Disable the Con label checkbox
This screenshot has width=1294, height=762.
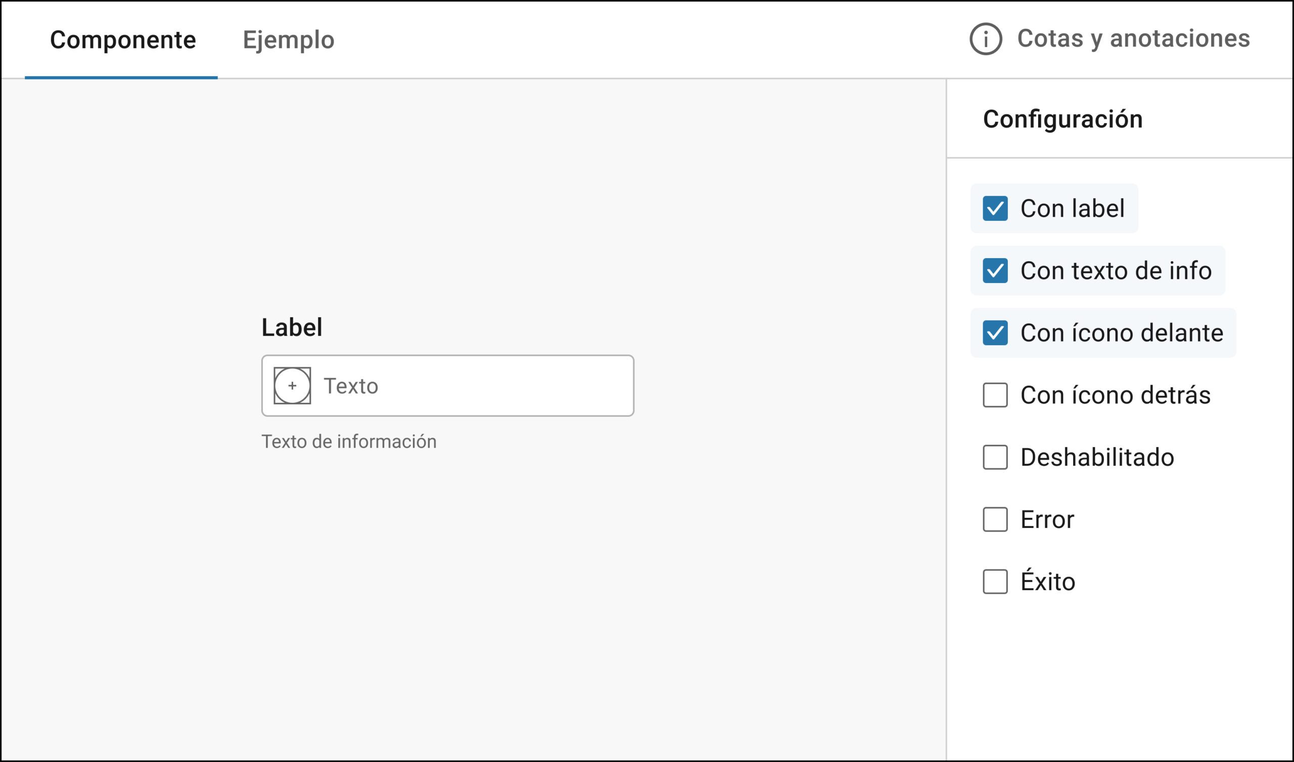point(996,209)
